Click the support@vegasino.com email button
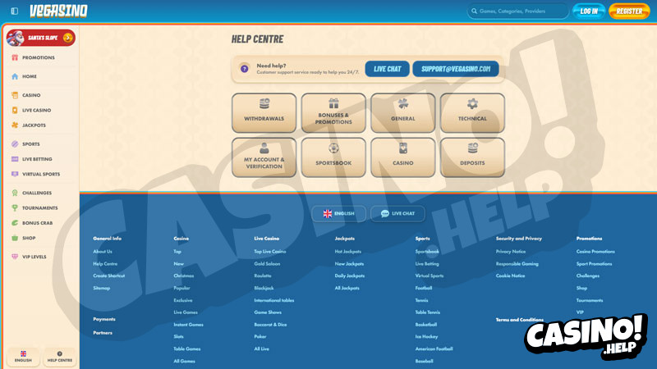Viewport: 657px width, 369px height. tap(456, 69)
